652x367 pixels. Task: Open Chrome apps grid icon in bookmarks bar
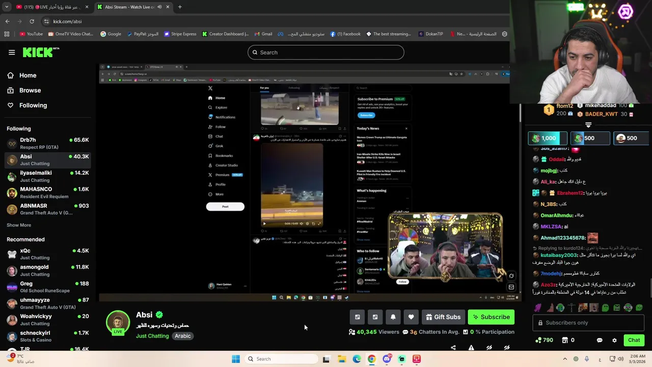point(7,34)
